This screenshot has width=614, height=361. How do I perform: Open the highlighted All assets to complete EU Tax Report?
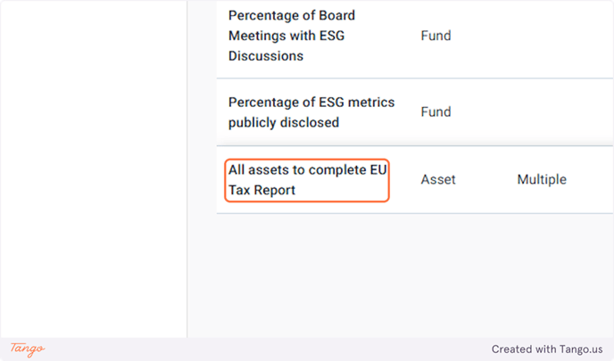307,180
